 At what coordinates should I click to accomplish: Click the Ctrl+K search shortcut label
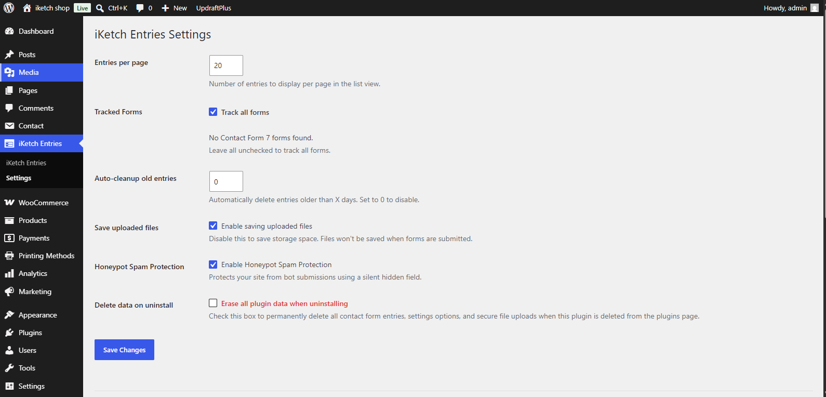coord(118,8)
